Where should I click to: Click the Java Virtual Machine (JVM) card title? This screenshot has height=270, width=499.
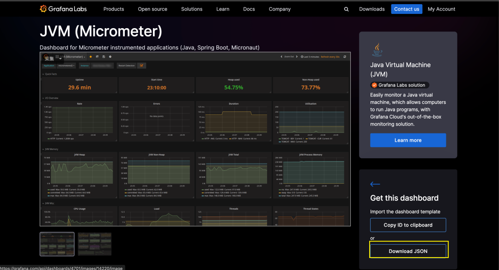400,69
